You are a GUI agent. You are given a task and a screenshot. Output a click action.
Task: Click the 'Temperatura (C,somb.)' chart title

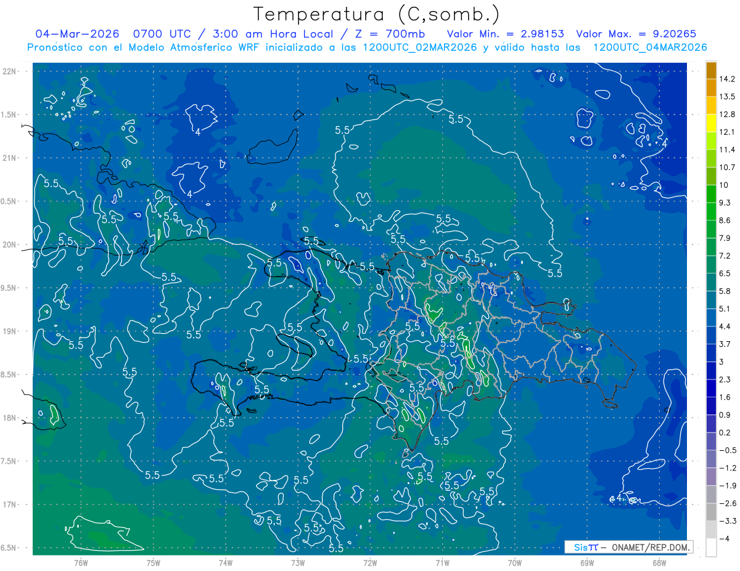click(377, 14)
